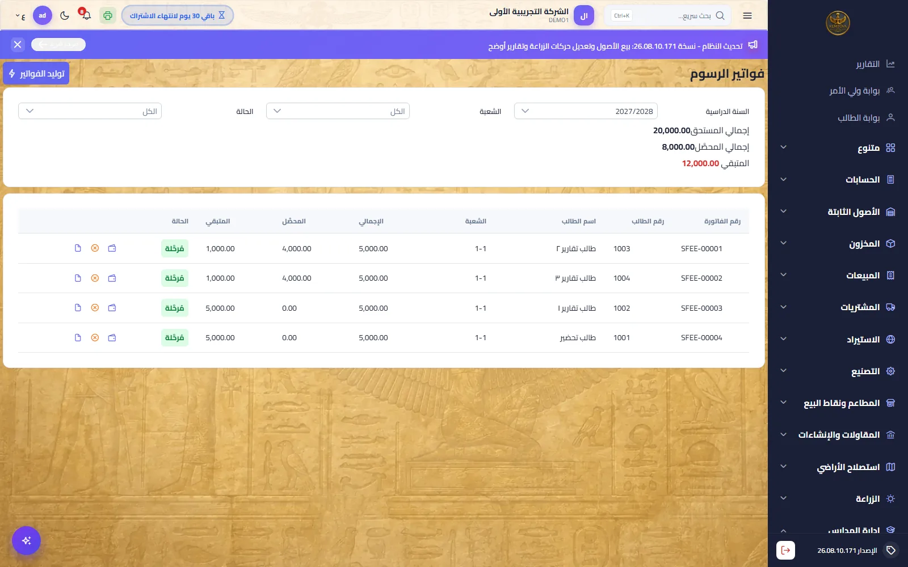Expand the المخزون sidebar section
The height and width of the screenshot is (567, 908).
pyautogui.click(x=838, y=243)
